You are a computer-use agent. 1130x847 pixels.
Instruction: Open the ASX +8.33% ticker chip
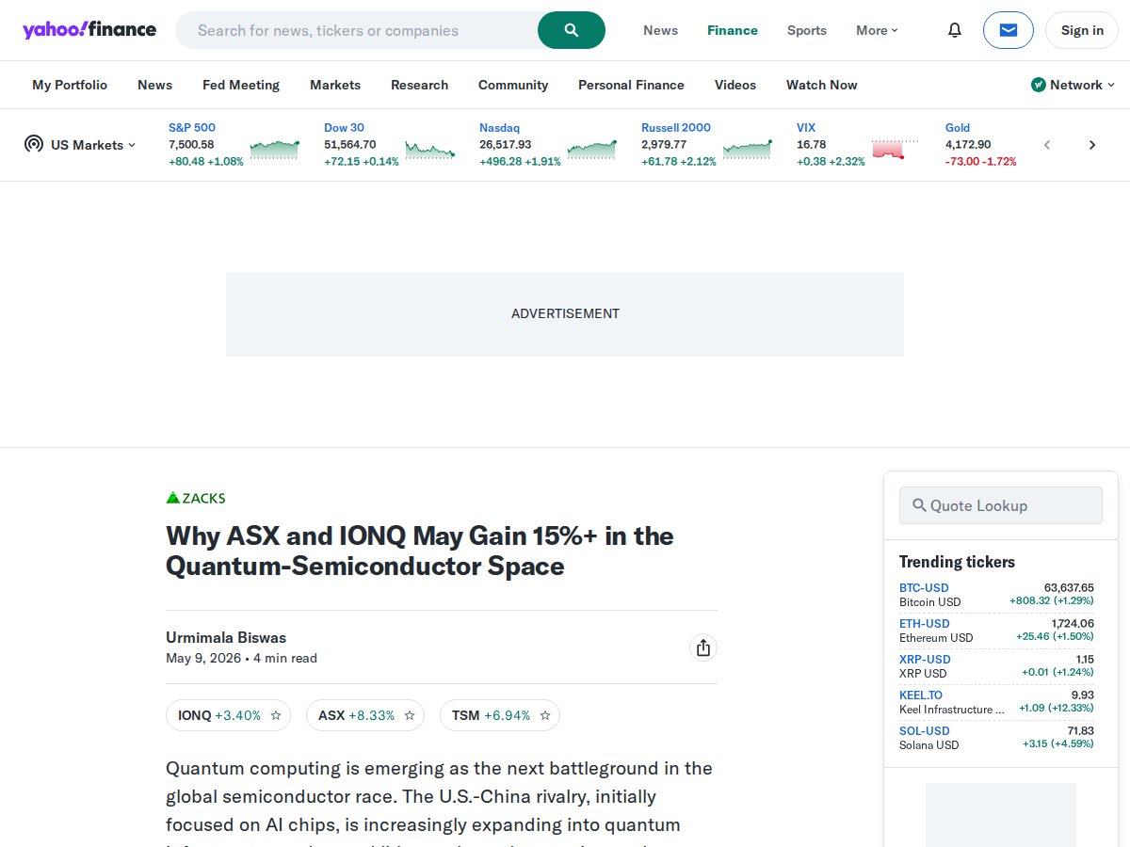click(x=365, y=715)
